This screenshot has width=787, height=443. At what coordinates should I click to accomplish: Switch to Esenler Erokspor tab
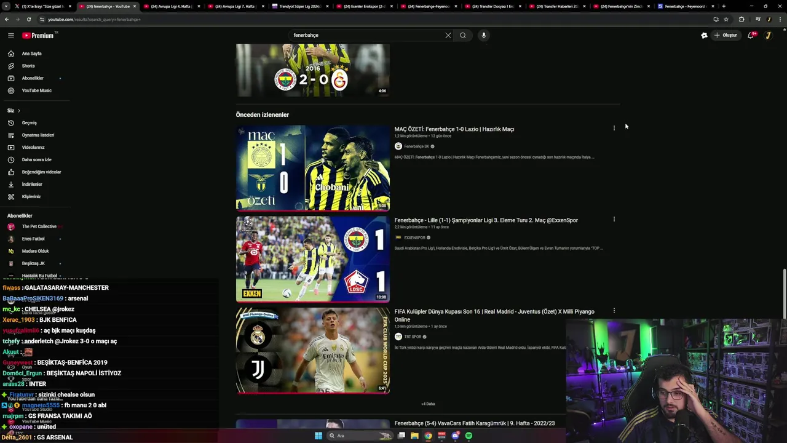tap(364, 6)
